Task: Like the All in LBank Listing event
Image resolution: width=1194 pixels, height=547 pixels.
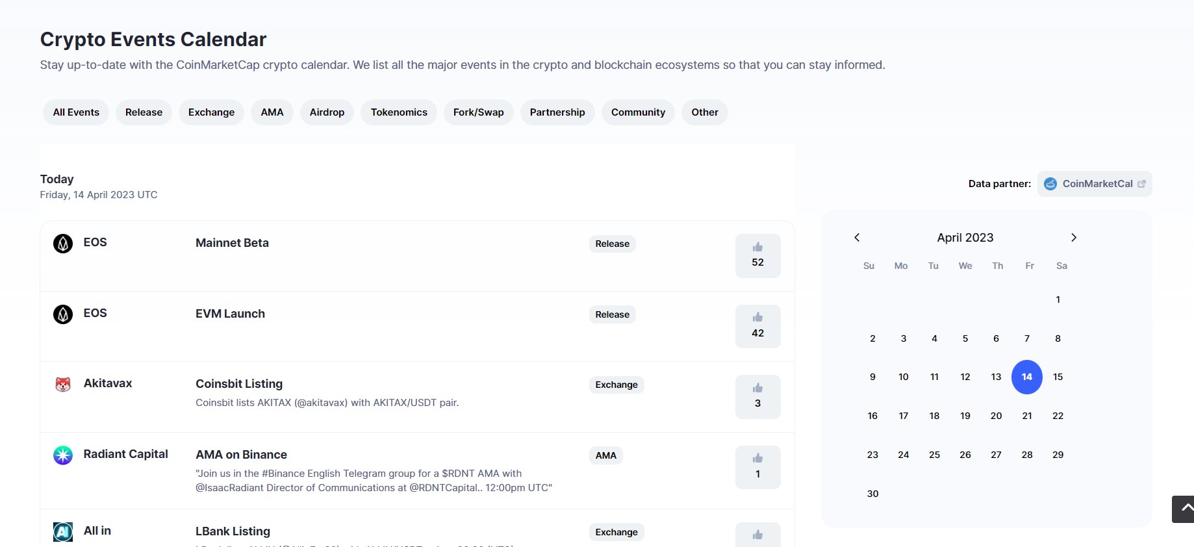Action: click(757, 535)
